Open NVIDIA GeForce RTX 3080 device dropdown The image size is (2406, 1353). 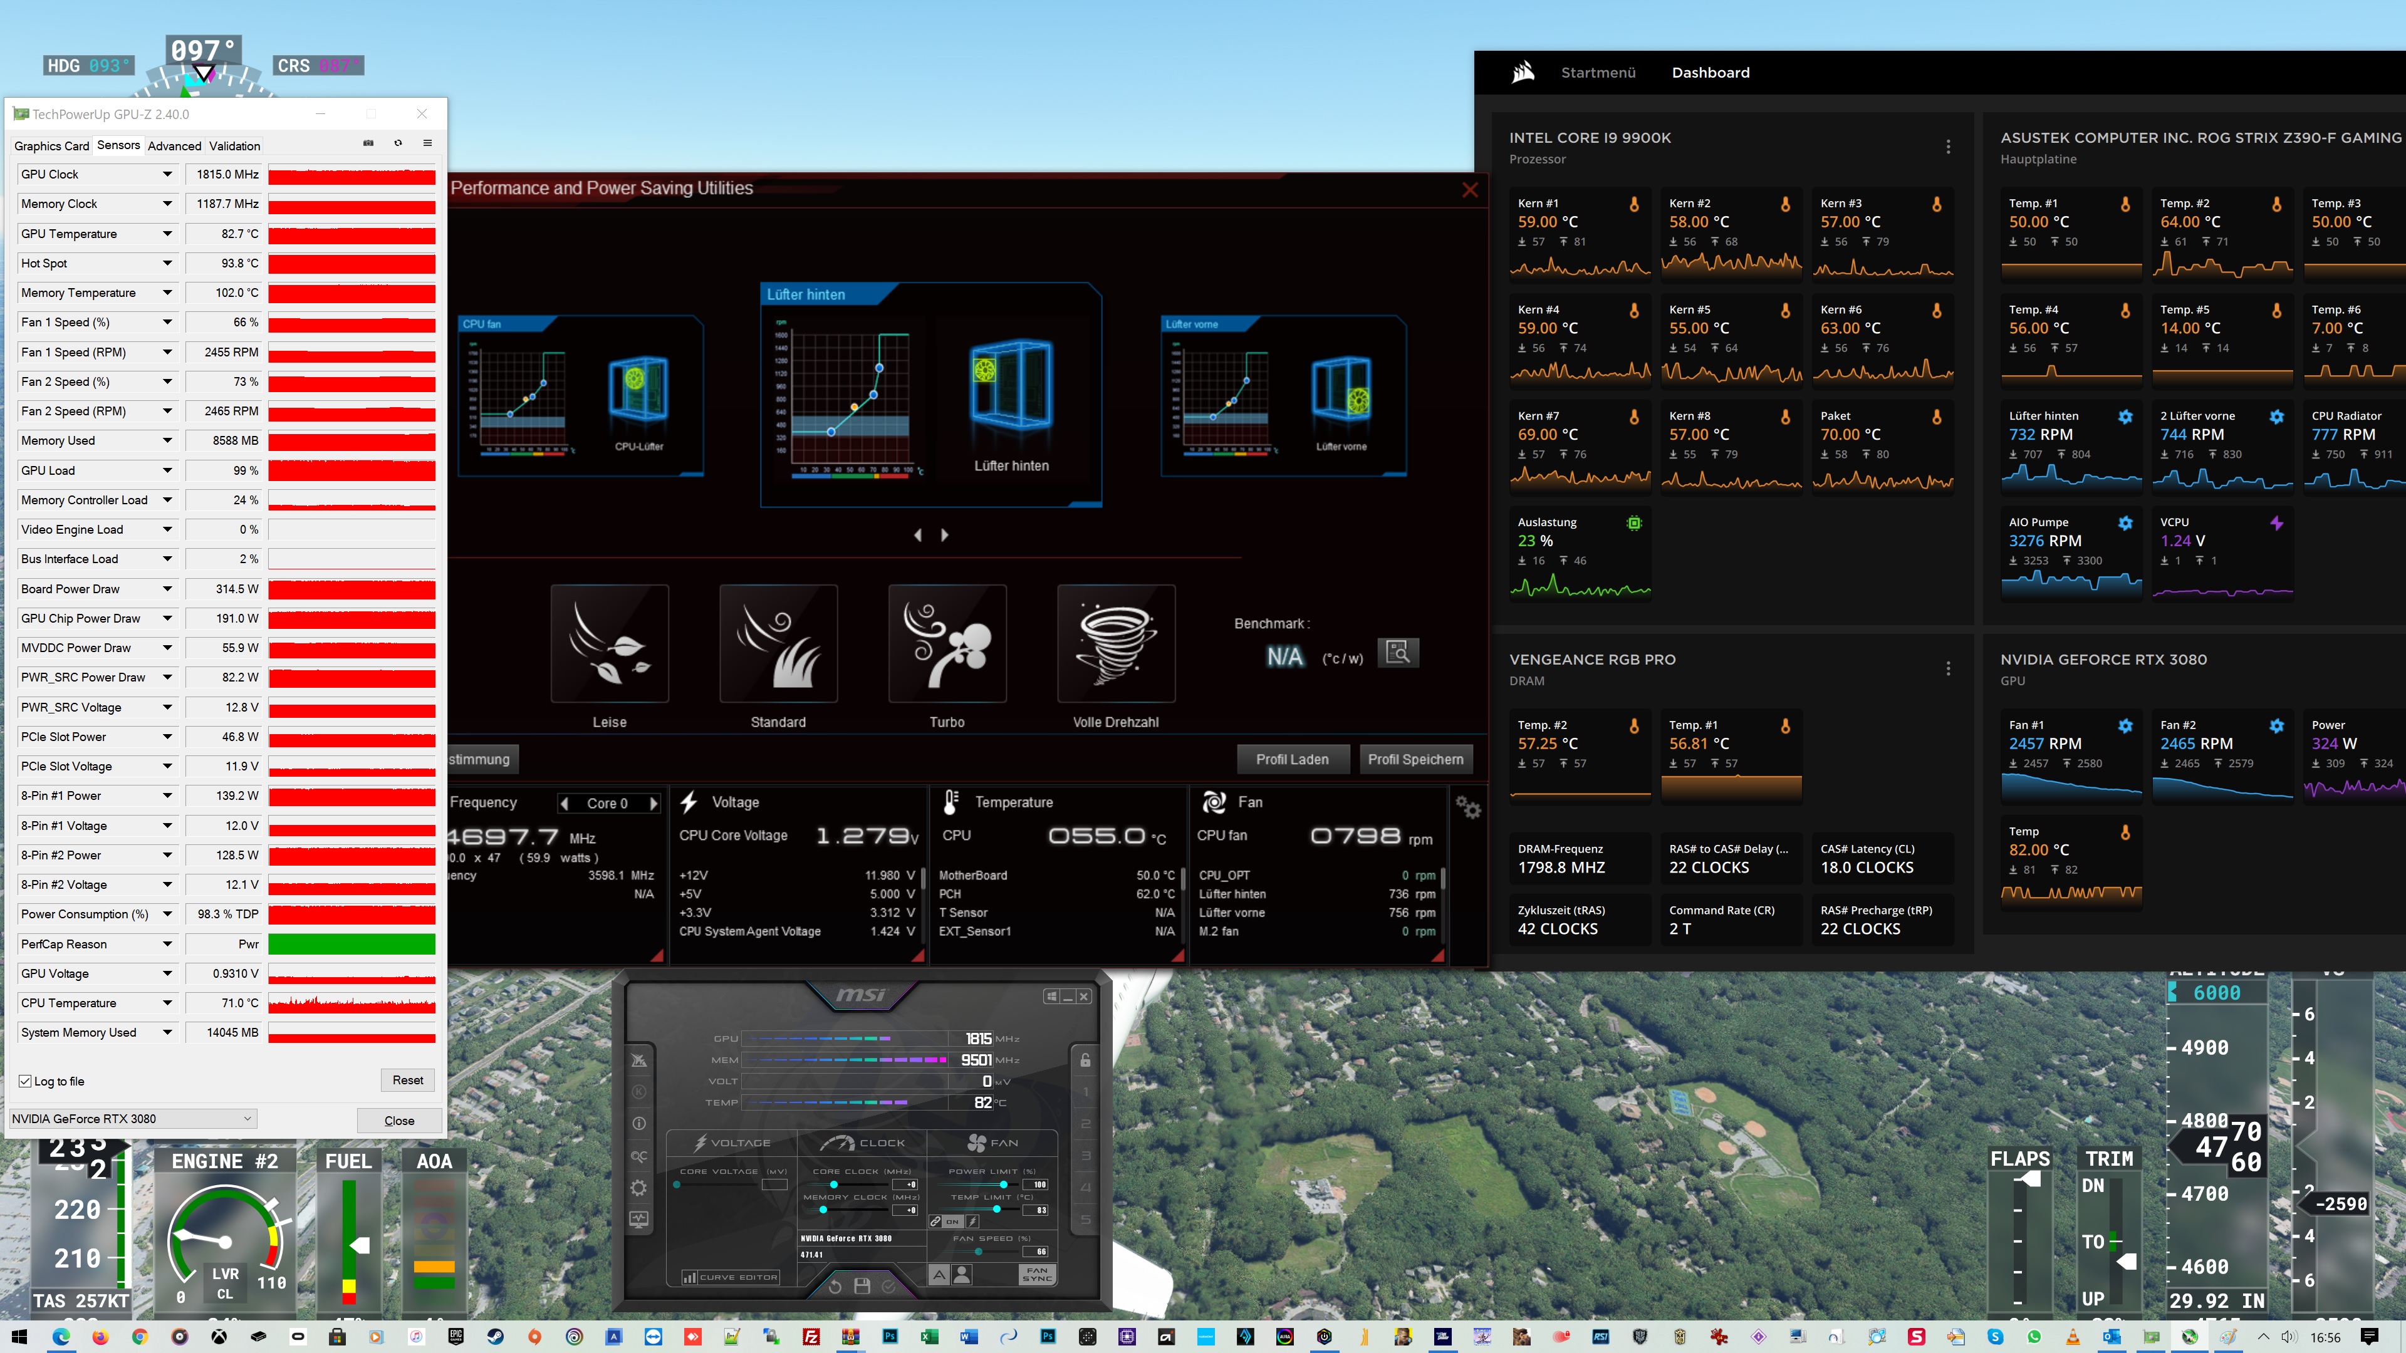(133, 1119)
